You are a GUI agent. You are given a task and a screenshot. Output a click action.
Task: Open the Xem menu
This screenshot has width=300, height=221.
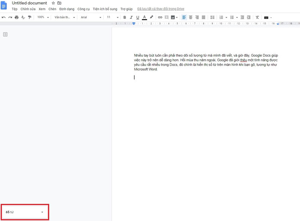tap(42, 9)
